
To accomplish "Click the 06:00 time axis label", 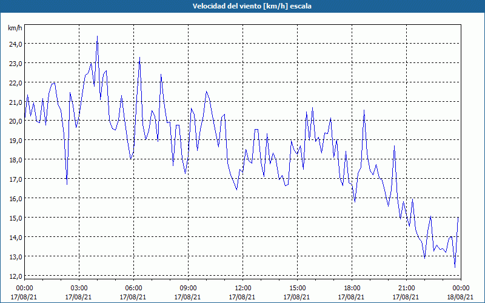I will click(133, 288).
